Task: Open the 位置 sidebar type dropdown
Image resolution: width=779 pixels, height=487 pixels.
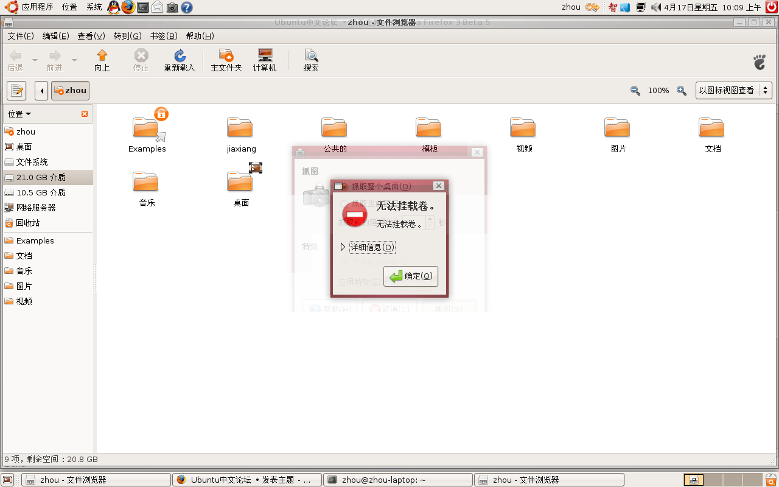Action: 19,114
